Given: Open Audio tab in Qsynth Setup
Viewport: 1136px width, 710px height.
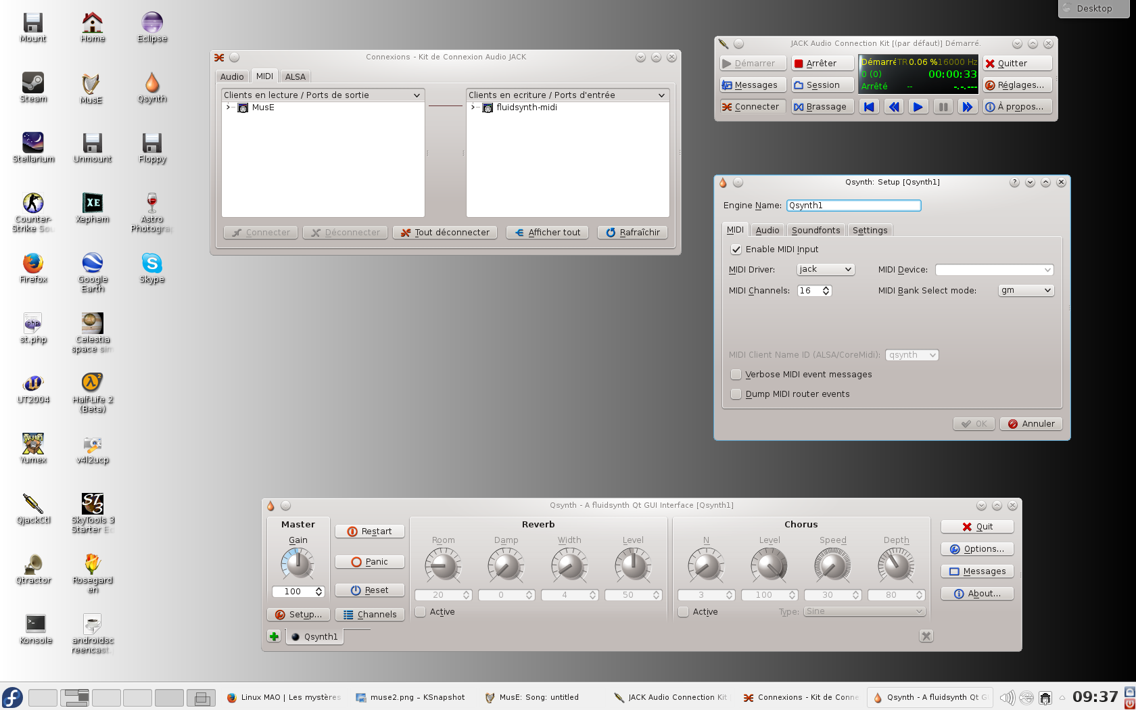Looking at the screenshot, I should point(767,230).
